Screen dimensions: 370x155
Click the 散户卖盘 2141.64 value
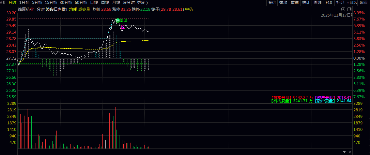coord(344,101)
